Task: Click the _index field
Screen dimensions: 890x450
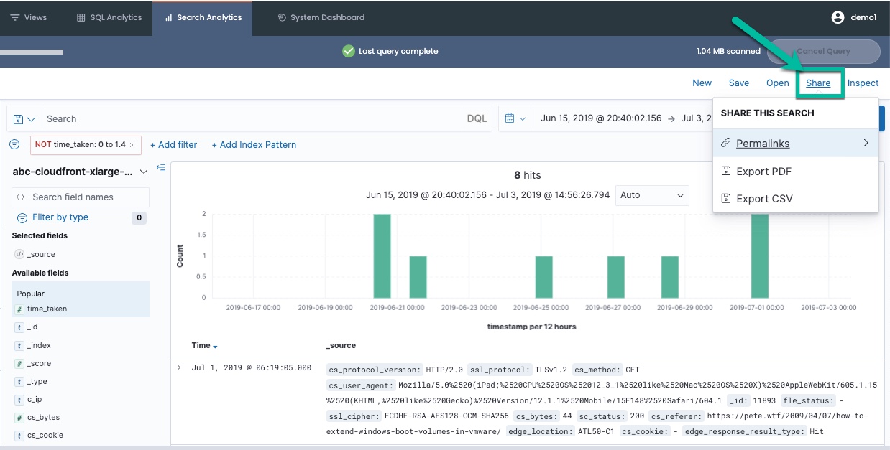Action: (x=39, y=345)
